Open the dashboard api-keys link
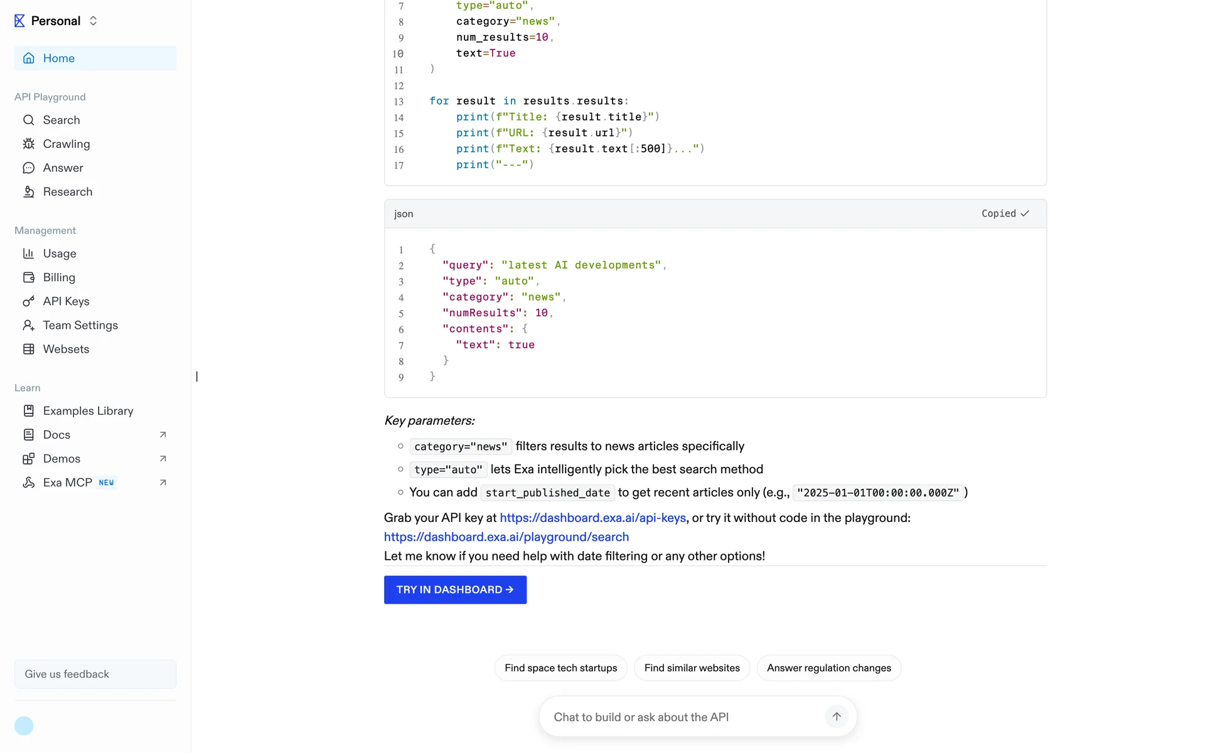The height and width of the screenshot is (753, 1205). (x=592, y=518)
